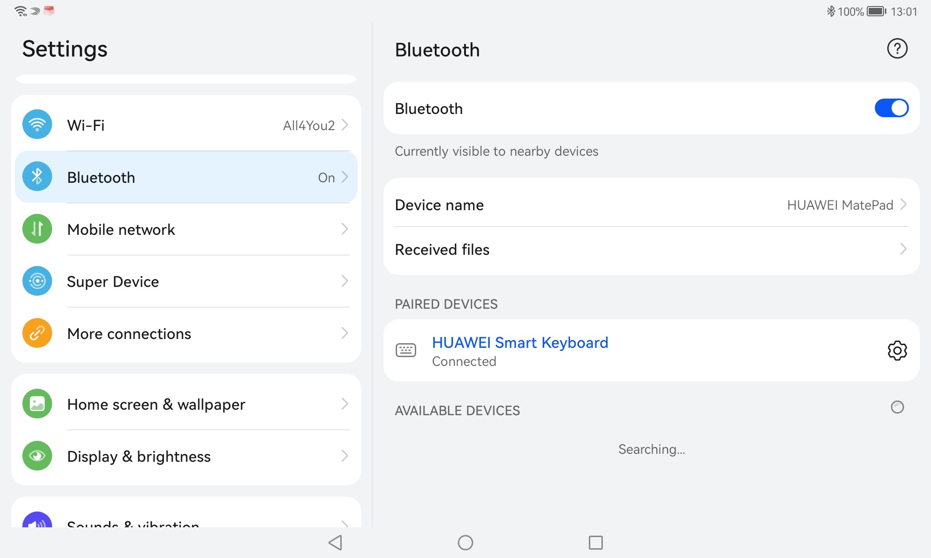Tap the Searching... status text
931x558 pixels.
(652, 449)
